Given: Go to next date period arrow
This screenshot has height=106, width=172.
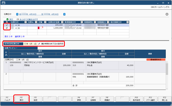Looking at the screenshot, I should 64,14.
